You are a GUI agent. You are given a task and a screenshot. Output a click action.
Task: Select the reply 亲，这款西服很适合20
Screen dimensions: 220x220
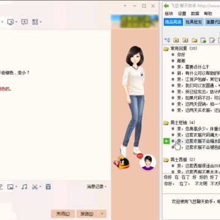(199, 166)
